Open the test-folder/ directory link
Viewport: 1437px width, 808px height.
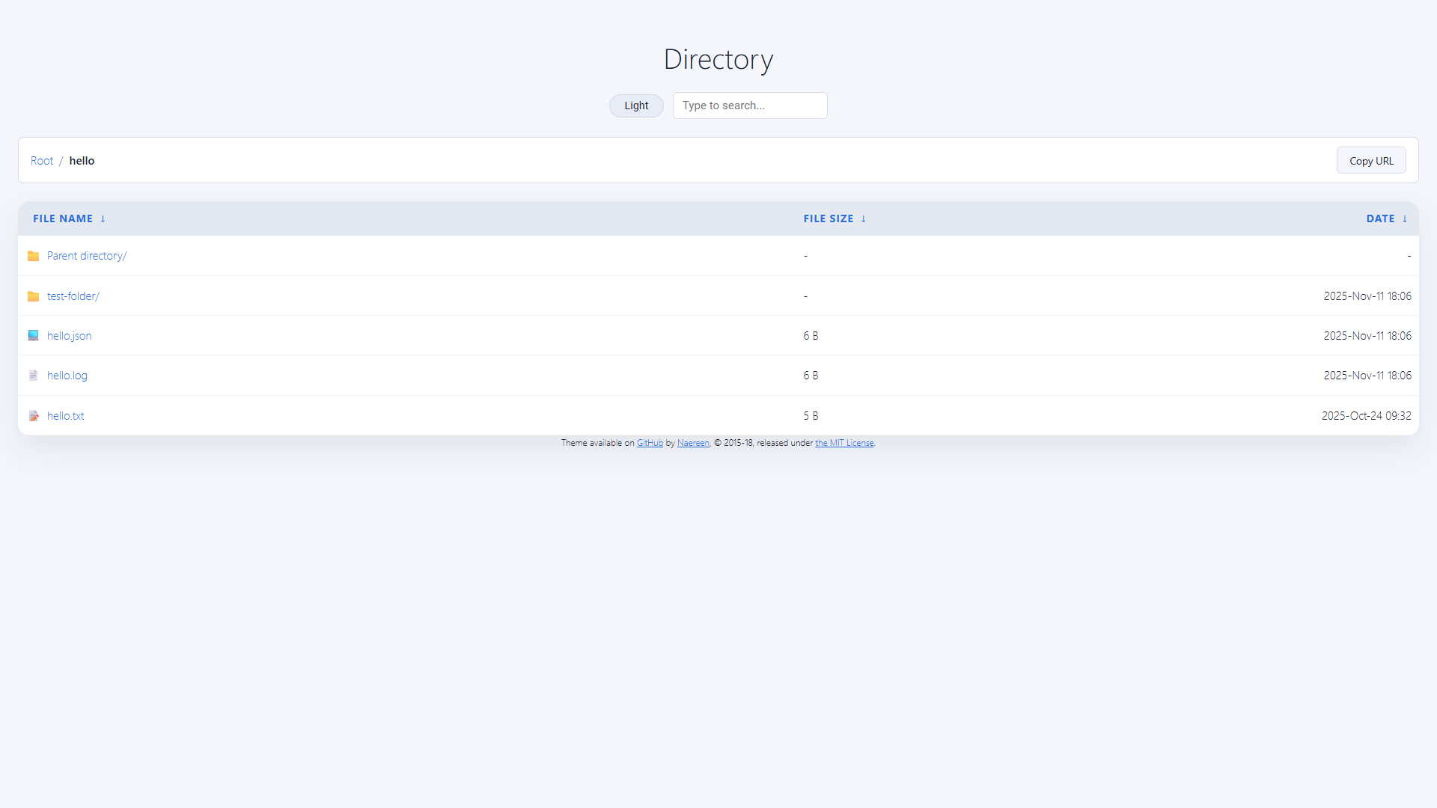pyautogui.click(x=73, y=296)
